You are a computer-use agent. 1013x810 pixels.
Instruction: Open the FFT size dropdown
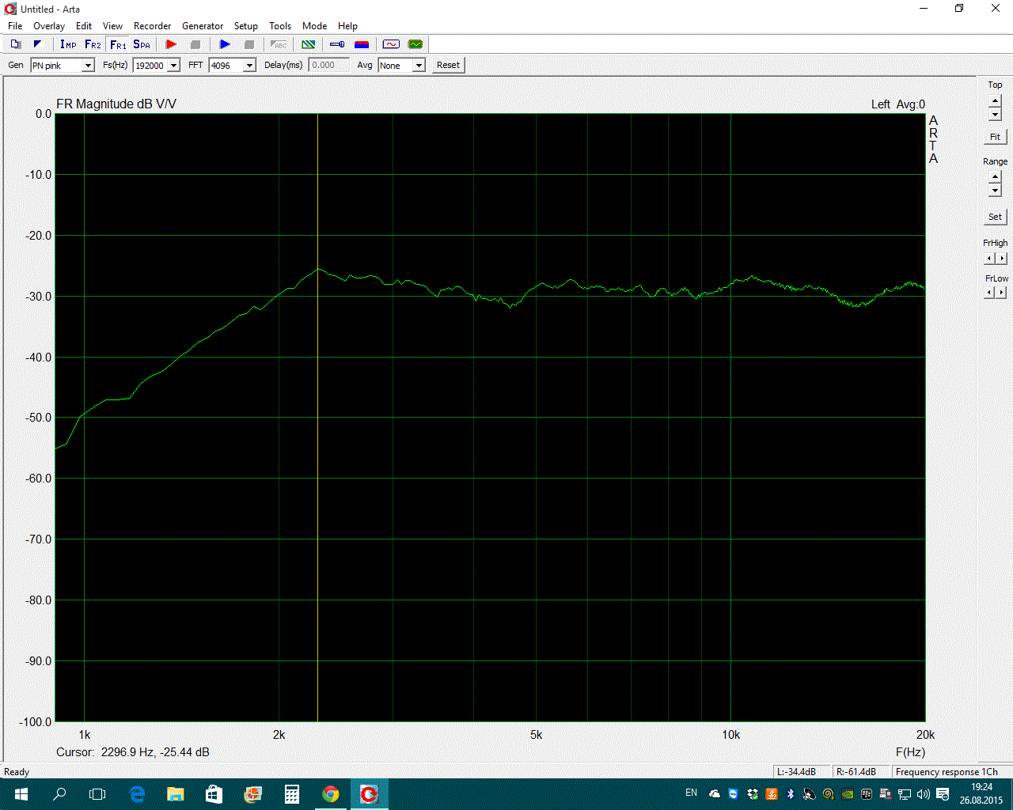pyautogui.click(x=249, y=66)
